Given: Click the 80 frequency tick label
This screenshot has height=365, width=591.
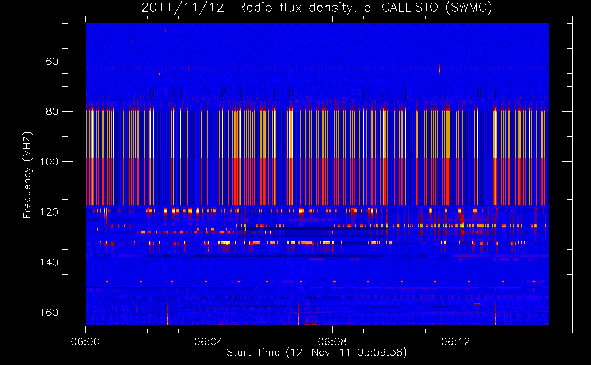Looking at the screenshot, I should [52, 112].
